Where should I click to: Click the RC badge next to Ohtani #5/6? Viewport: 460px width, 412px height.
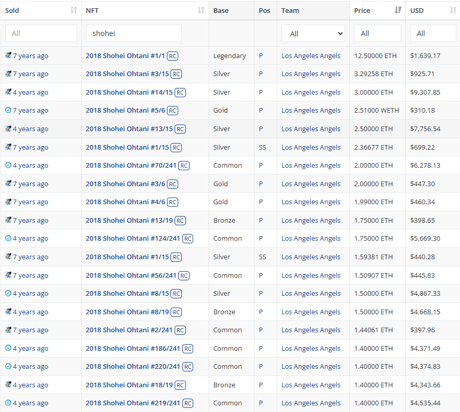173,111
